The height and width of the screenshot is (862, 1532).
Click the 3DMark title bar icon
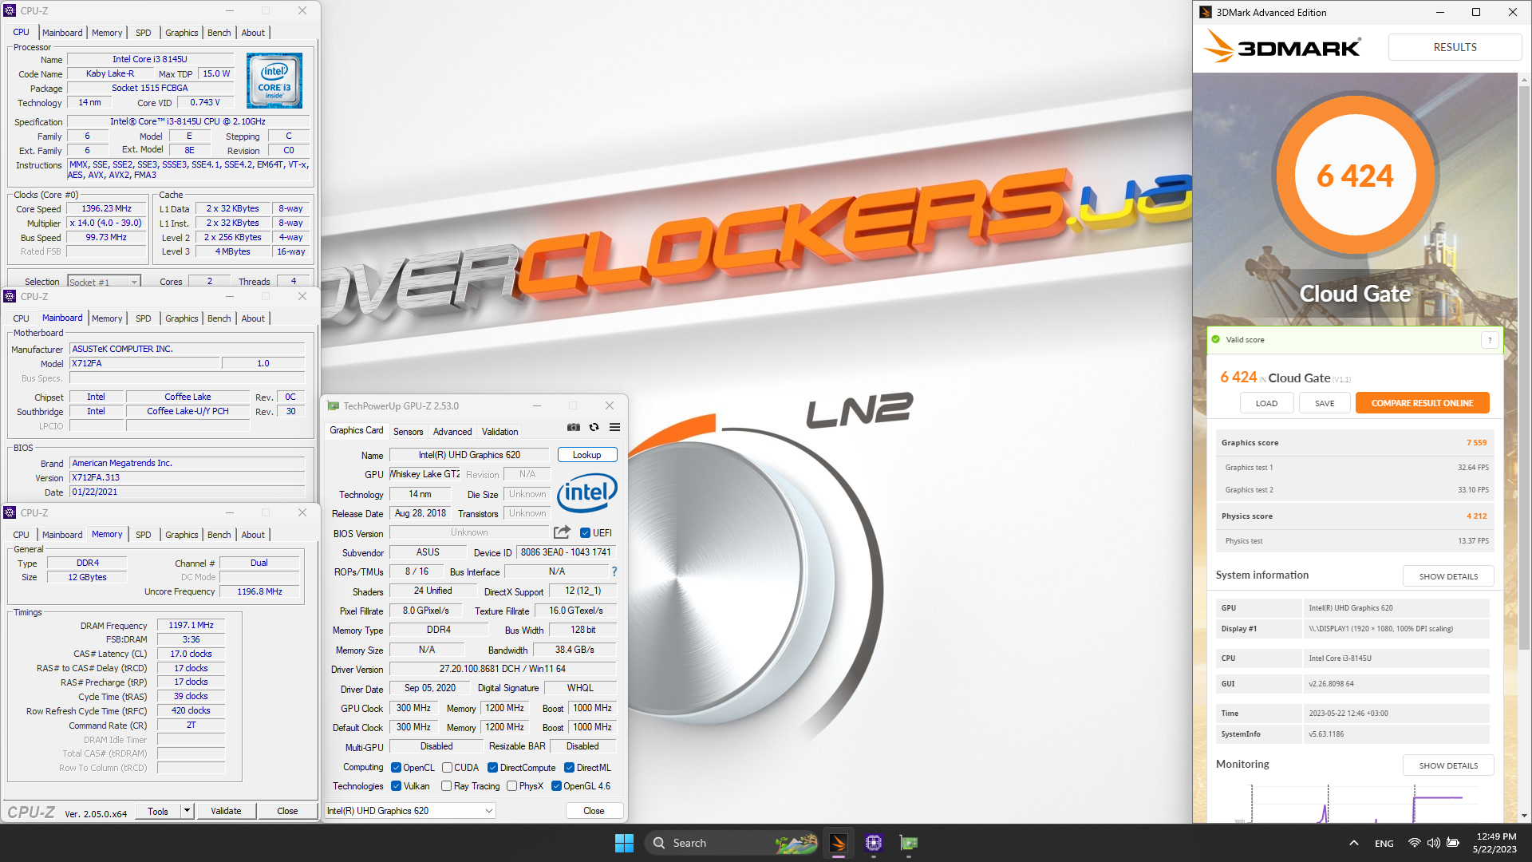tap(1206, 12)
